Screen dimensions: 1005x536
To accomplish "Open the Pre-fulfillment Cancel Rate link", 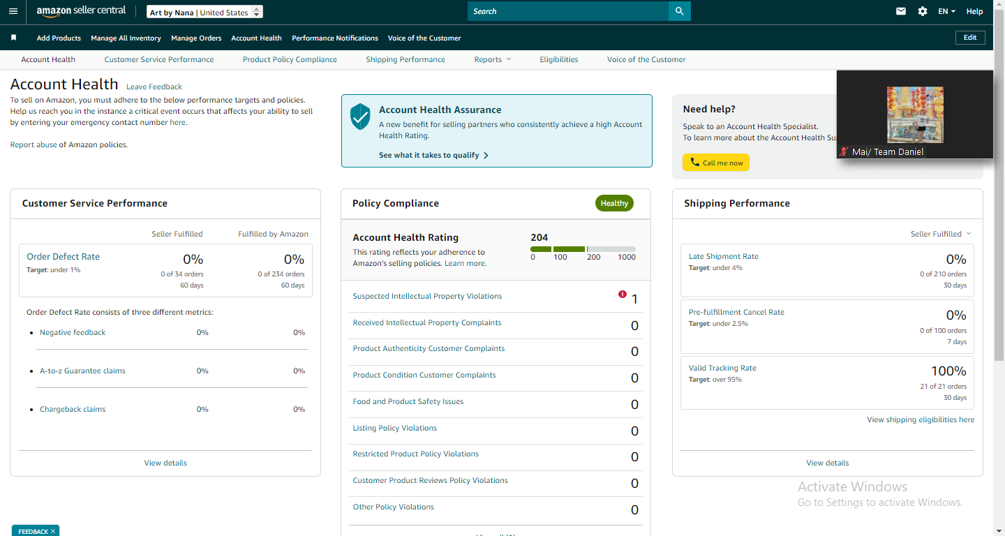I will click(x=736, y=312).
